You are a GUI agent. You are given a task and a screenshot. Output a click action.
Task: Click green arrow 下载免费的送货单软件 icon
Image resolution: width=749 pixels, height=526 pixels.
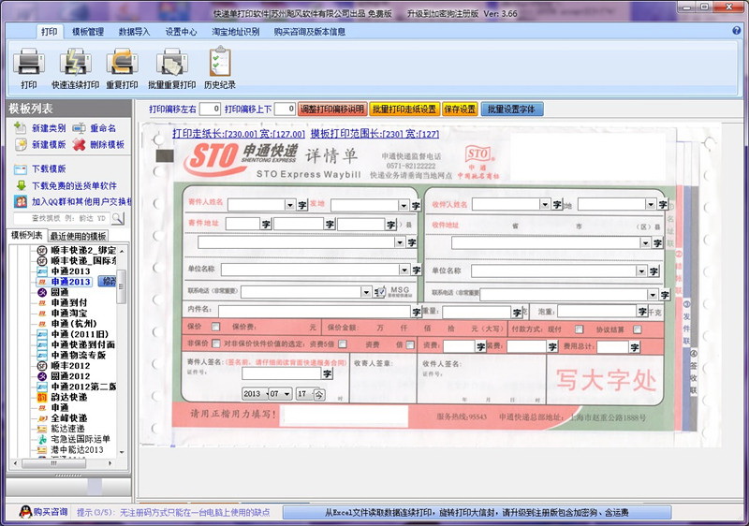click(21, 185)
